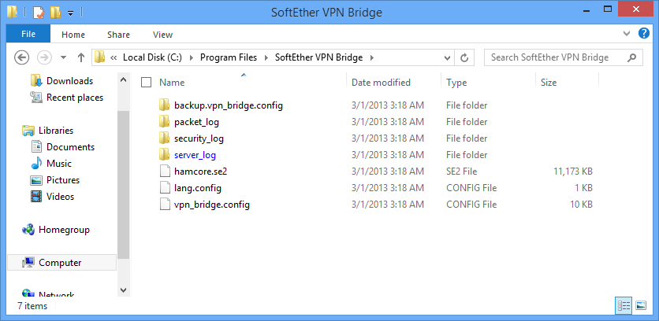Screen dimensions: 659x321
Task: Switch to Details view in status bar
Action: [x=624, y=306]
